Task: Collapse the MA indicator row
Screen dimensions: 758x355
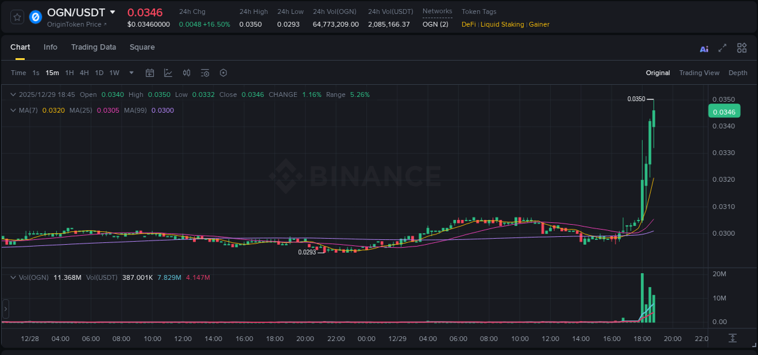Action: point(13,110)
